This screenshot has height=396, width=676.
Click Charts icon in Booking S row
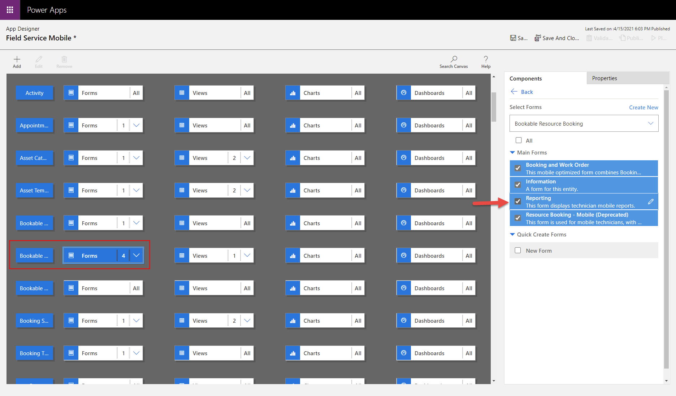click(293, 321)
